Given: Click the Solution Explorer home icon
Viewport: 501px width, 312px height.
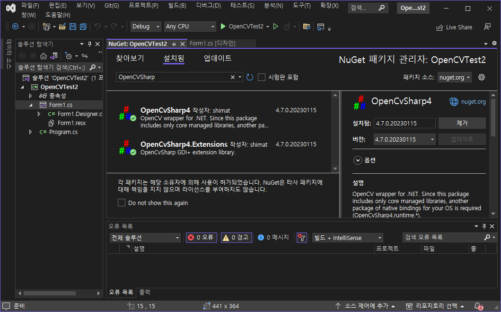Looking at the screenshot, I should tap(44, 56).
